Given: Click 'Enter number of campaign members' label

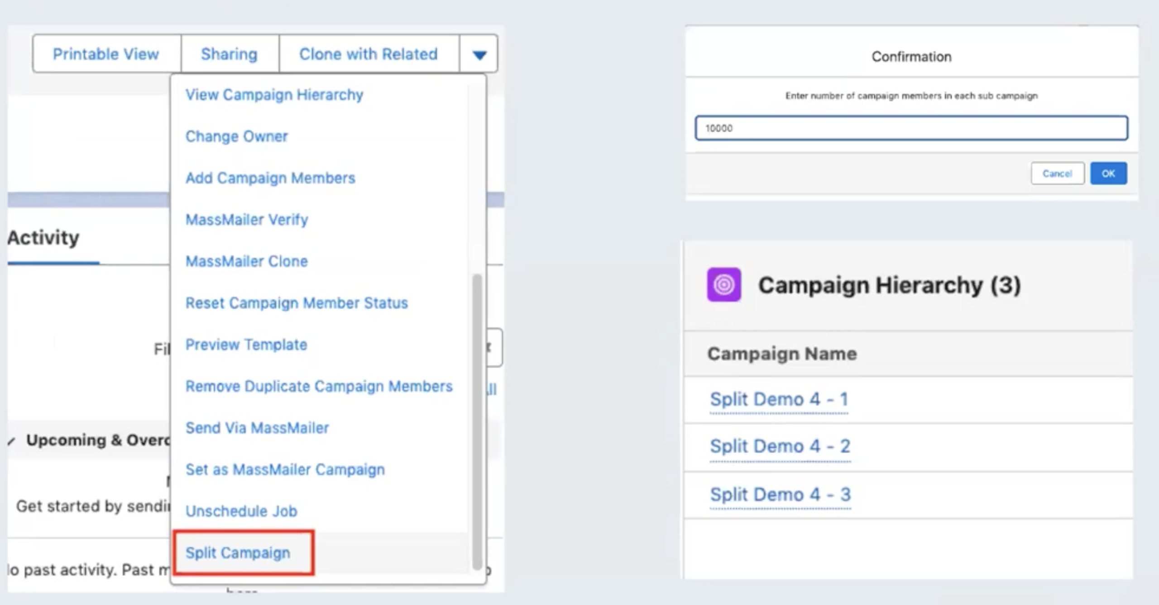Looking at the screenshot, I should (x=911, y=96).
